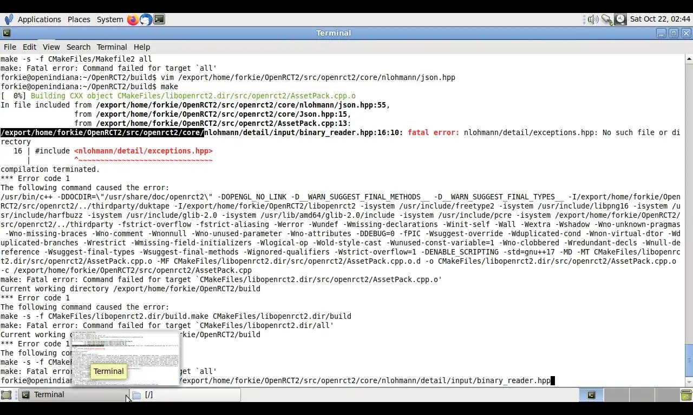The width and height of the screenshot is (693, 415).
Task: Show calendar by clicking the date and time
Action: pos(660,19)
